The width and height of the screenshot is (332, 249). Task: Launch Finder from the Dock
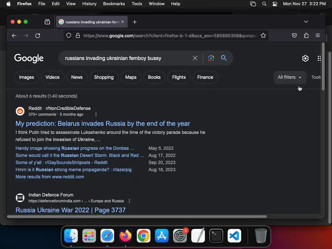[x=71, y=235]
